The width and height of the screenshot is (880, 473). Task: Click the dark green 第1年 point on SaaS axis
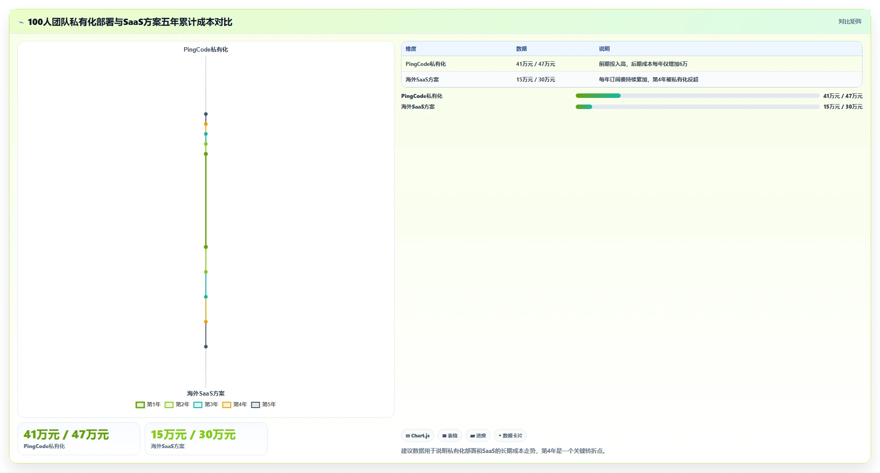tap(206, 247)
